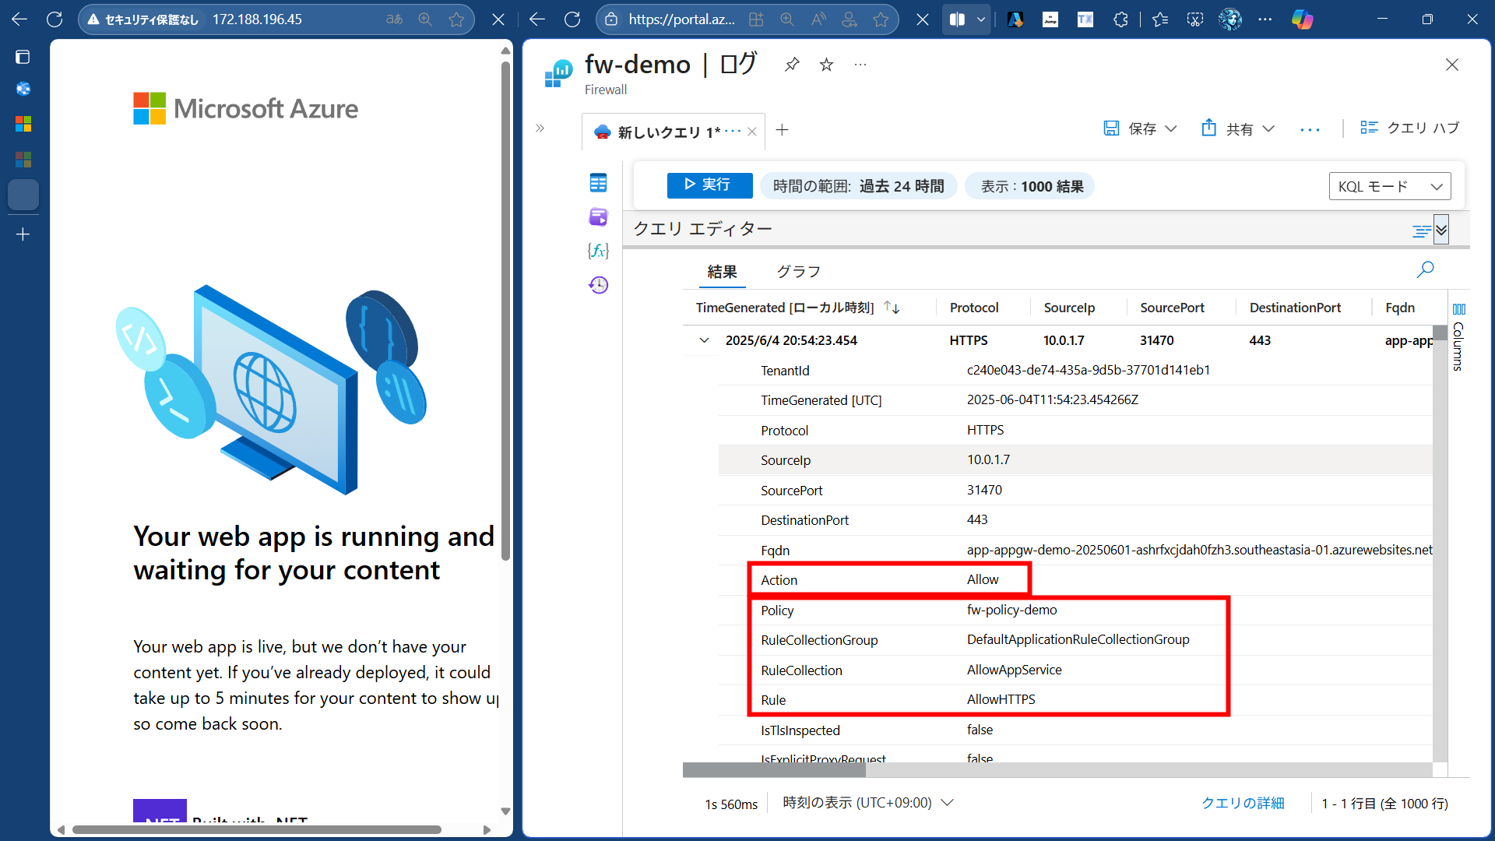This screenshot has height=841, width=1495.
Task: Close the 新しいクエリ 1 tab
Action: click(752, 132)
